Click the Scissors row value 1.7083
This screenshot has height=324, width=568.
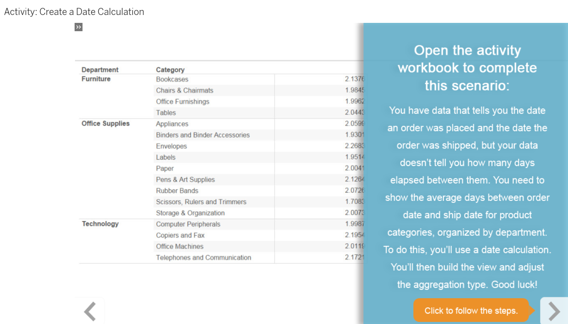coord(354,202)
